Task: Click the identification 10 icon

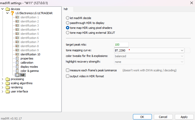Action: click(17, 54)
